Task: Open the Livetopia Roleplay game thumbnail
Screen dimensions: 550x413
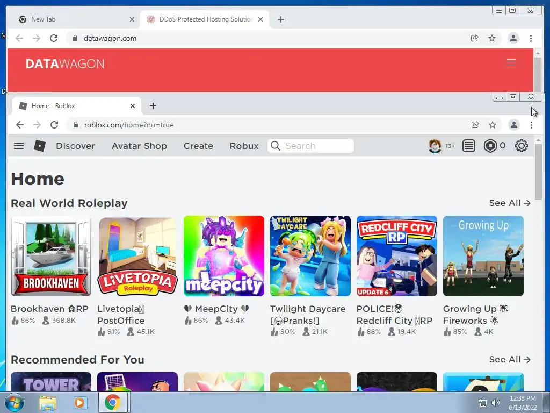Action: coord(137,256)
